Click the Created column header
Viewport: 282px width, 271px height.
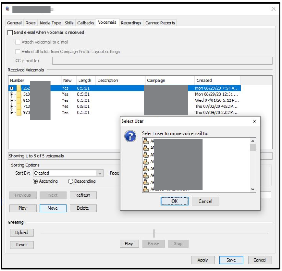(x=217, y=81)
